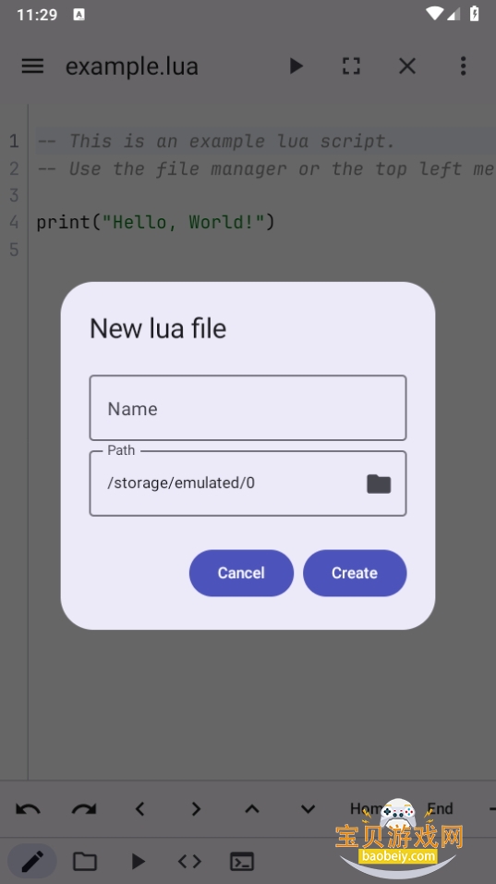Switch to the pencil editor tab
This screenshot has width=496, height=884.
(32, 862)
